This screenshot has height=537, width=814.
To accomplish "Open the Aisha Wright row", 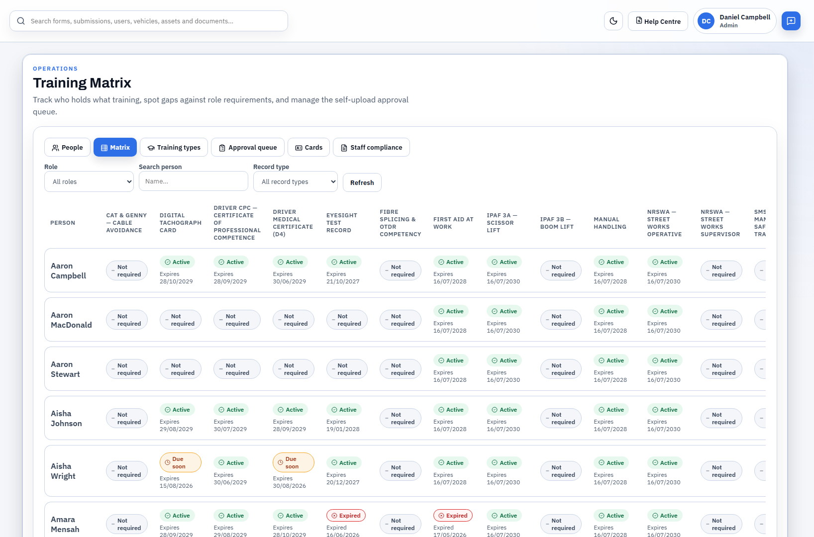I will (405, 471).
